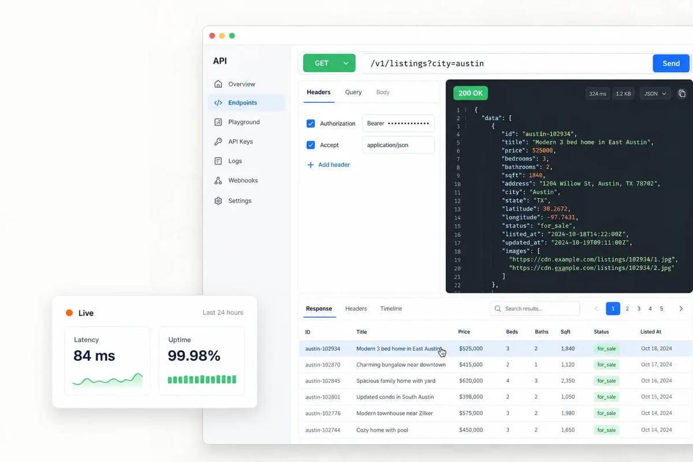Screen dimensions: 693x462
Task: Click the Price column header
Action: coord(464,331)
